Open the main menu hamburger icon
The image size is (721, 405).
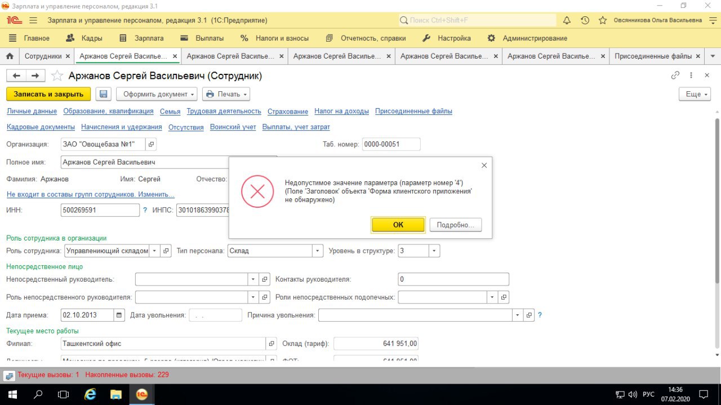tap(33, 20)
